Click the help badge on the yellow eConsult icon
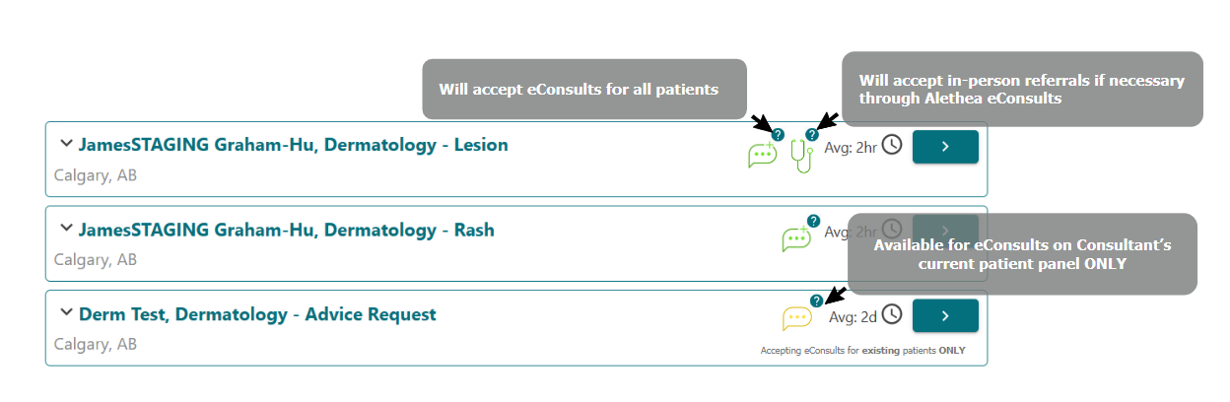Screen dimensions: 1230x402 pos(816,301)
